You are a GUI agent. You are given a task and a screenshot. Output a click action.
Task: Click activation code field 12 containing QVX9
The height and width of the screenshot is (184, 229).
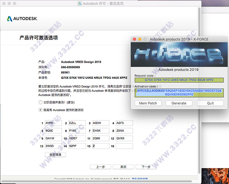tap(124, 138)
